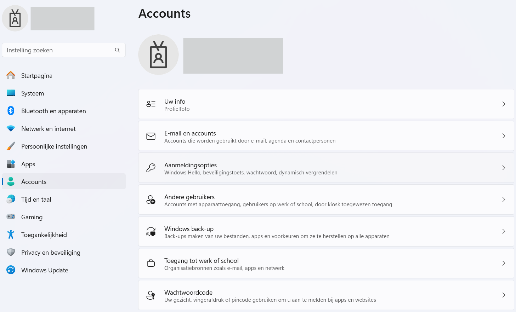516x312 pixels.
Task: Click the Toegankelijkheid figure icon
Action: (11, 235)
